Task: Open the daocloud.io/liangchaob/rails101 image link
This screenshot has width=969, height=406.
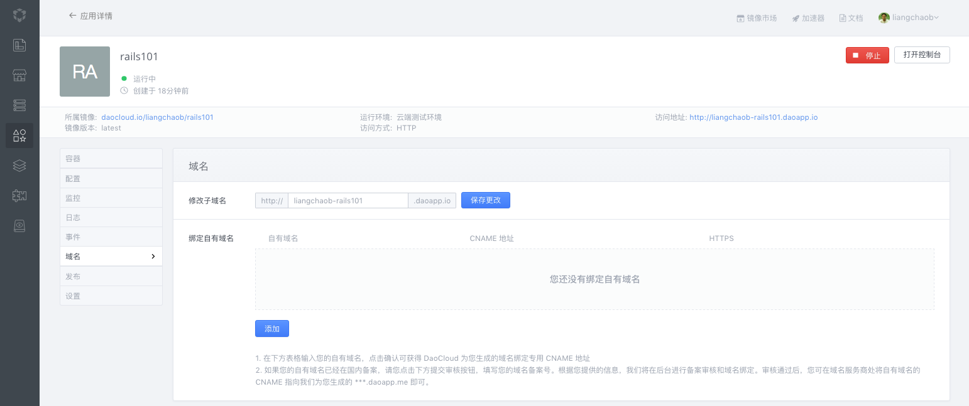Action: [x=157, y=117]
